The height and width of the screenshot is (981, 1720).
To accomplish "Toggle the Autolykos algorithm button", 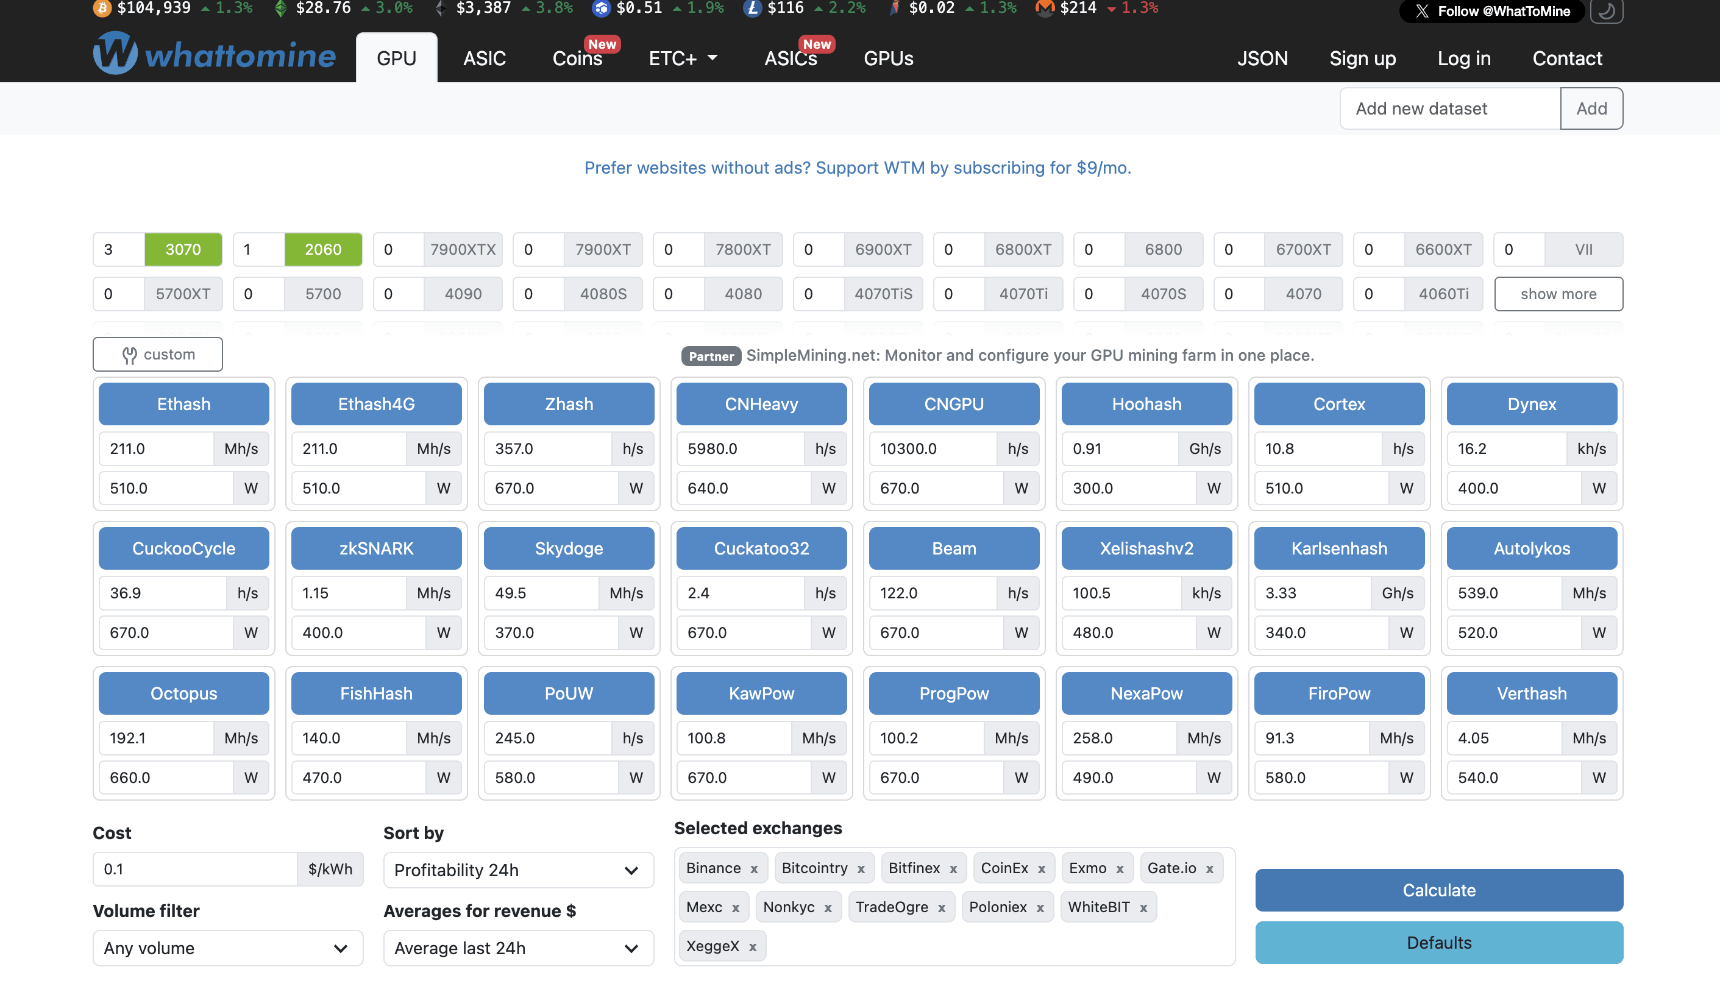I will (x=1532, y=548).
